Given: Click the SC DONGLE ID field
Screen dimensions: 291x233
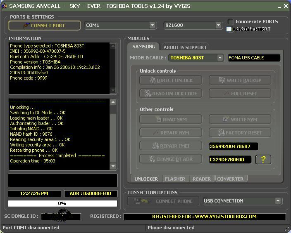Looking at the screenshot, I should 61,217.
